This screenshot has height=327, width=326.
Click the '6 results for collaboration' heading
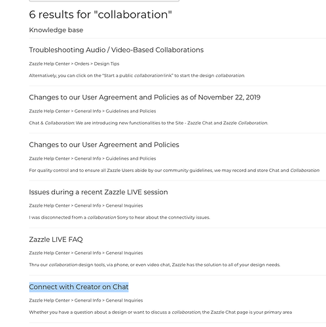pyautogui.click(x=100, y=14)
